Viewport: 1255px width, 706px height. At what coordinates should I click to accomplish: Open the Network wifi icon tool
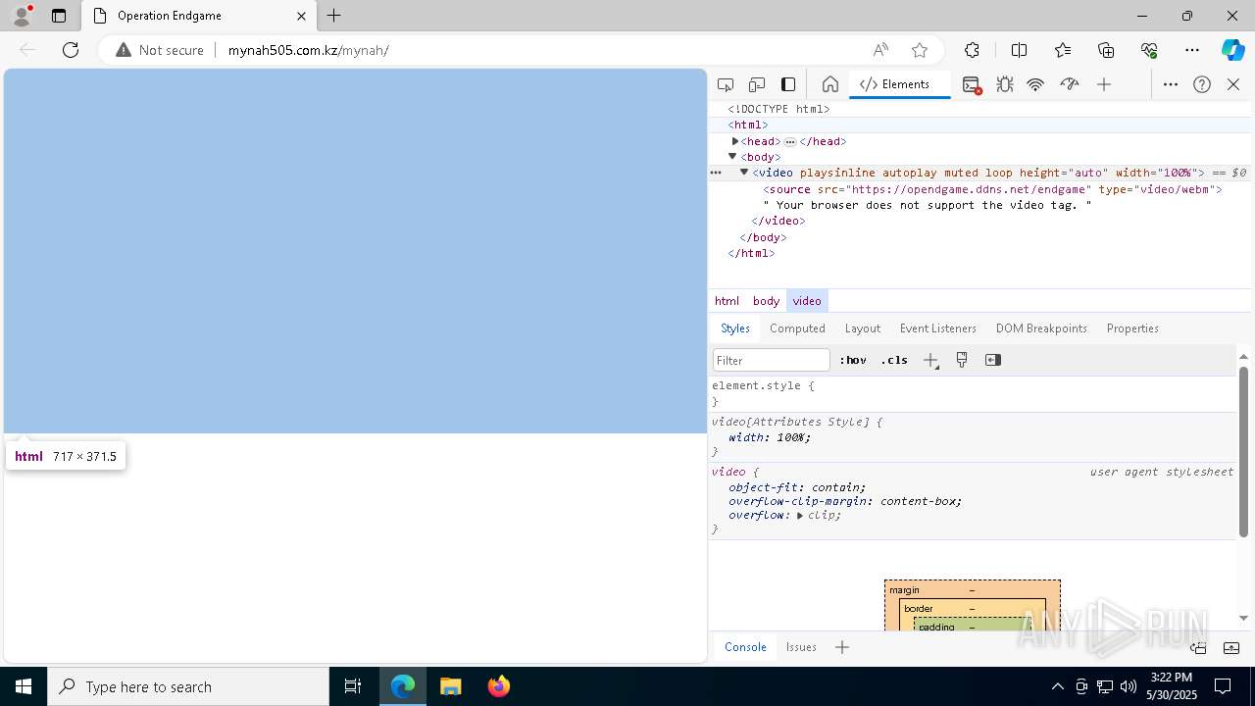click(x=1035, y=84)
